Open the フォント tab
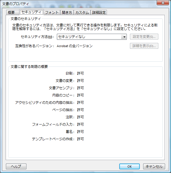The height and width of the screenshot is (173, 171). [x=52, y=12]
